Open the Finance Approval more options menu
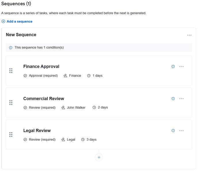The height and width of the screenshot is (171, 198). pyautogui.click(x=181, y=66)
